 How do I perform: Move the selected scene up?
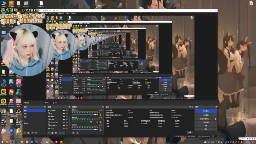32,133
